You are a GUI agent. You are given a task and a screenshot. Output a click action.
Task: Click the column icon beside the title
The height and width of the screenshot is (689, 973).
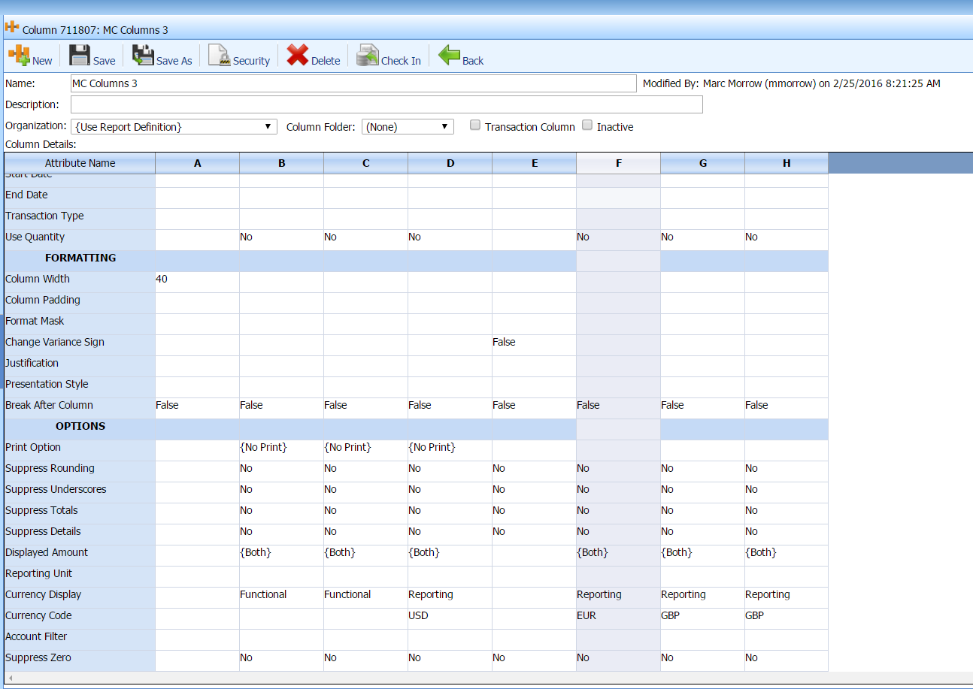pos(12,27)
